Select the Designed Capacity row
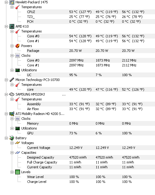The image size is (155, 195). (91, 157)
